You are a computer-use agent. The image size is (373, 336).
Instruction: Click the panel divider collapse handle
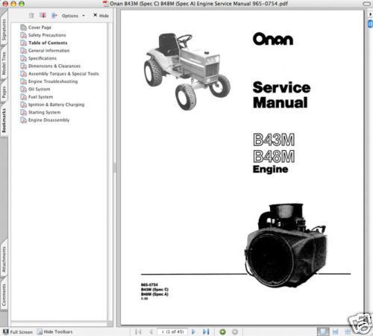115,167
